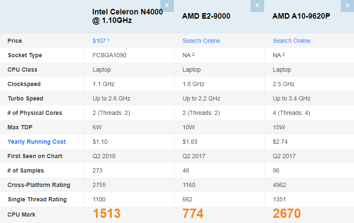This screenshot has height=223, width=354.
Task: Click the Socket Type row label
Action: click(25, 55)
